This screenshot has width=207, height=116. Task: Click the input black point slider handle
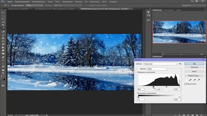153,87
